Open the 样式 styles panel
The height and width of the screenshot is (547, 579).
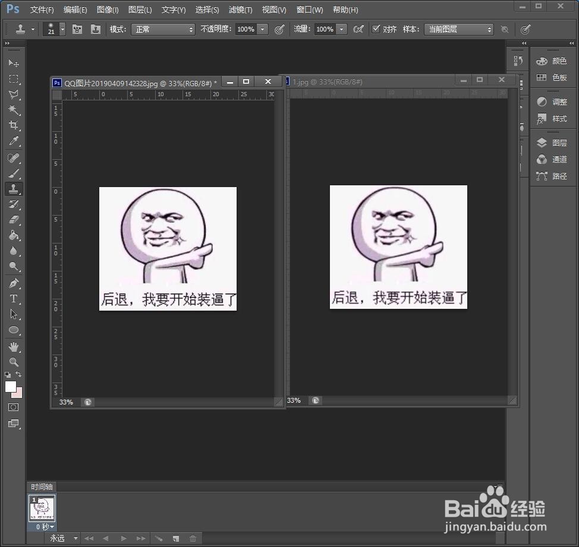tap(552, 118)
